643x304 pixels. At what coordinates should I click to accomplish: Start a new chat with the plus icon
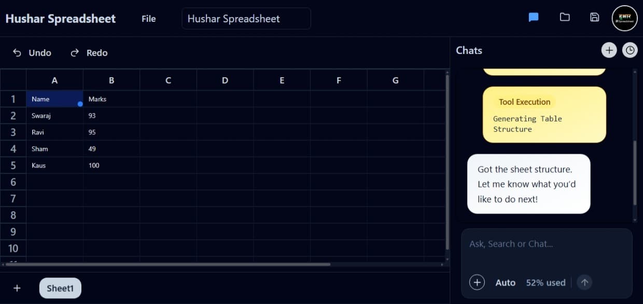609,50
